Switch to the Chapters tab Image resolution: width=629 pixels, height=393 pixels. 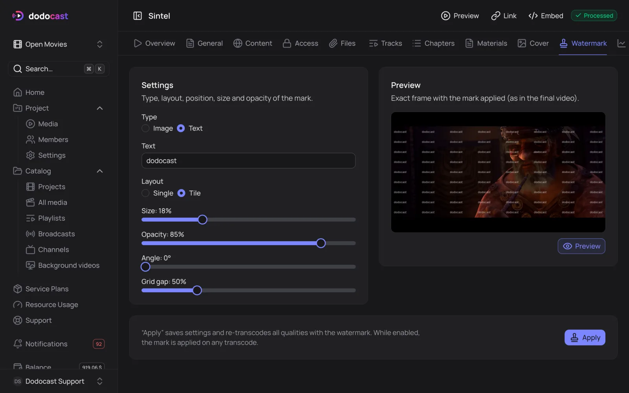click(x=433, y=43)
